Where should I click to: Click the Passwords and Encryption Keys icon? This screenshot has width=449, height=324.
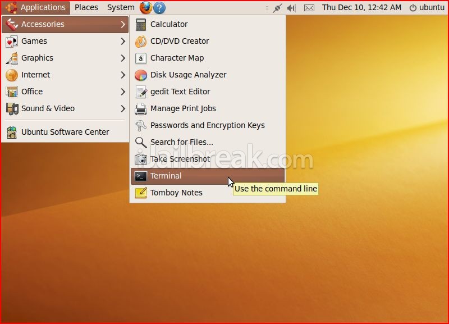pos(141,126)
